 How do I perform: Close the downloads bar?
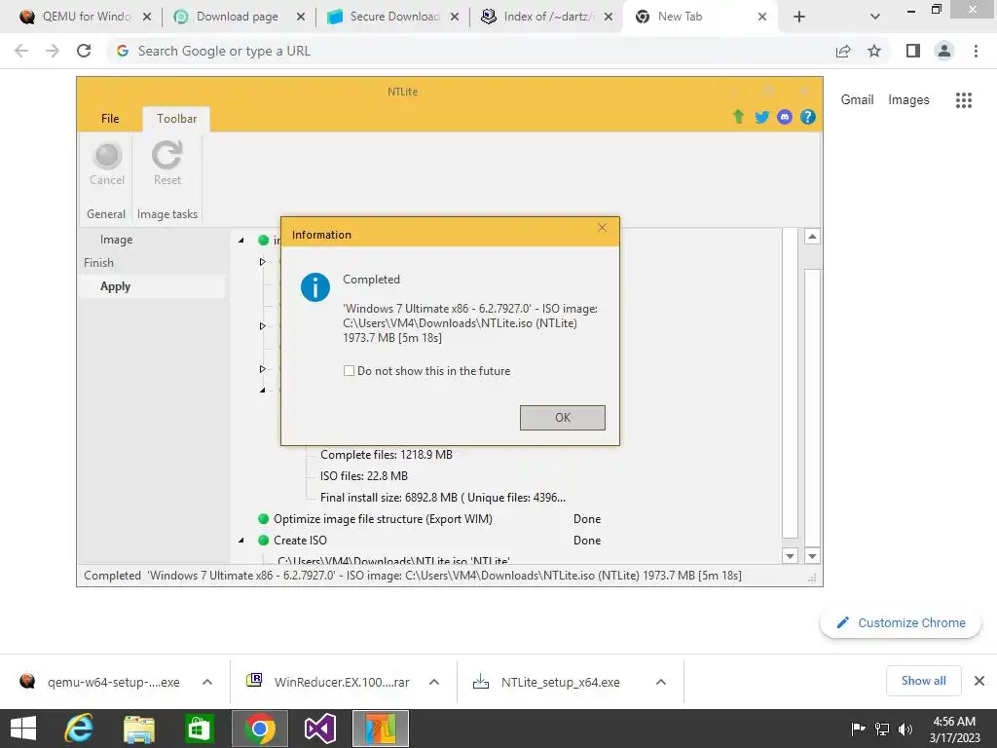pos(979,681)
